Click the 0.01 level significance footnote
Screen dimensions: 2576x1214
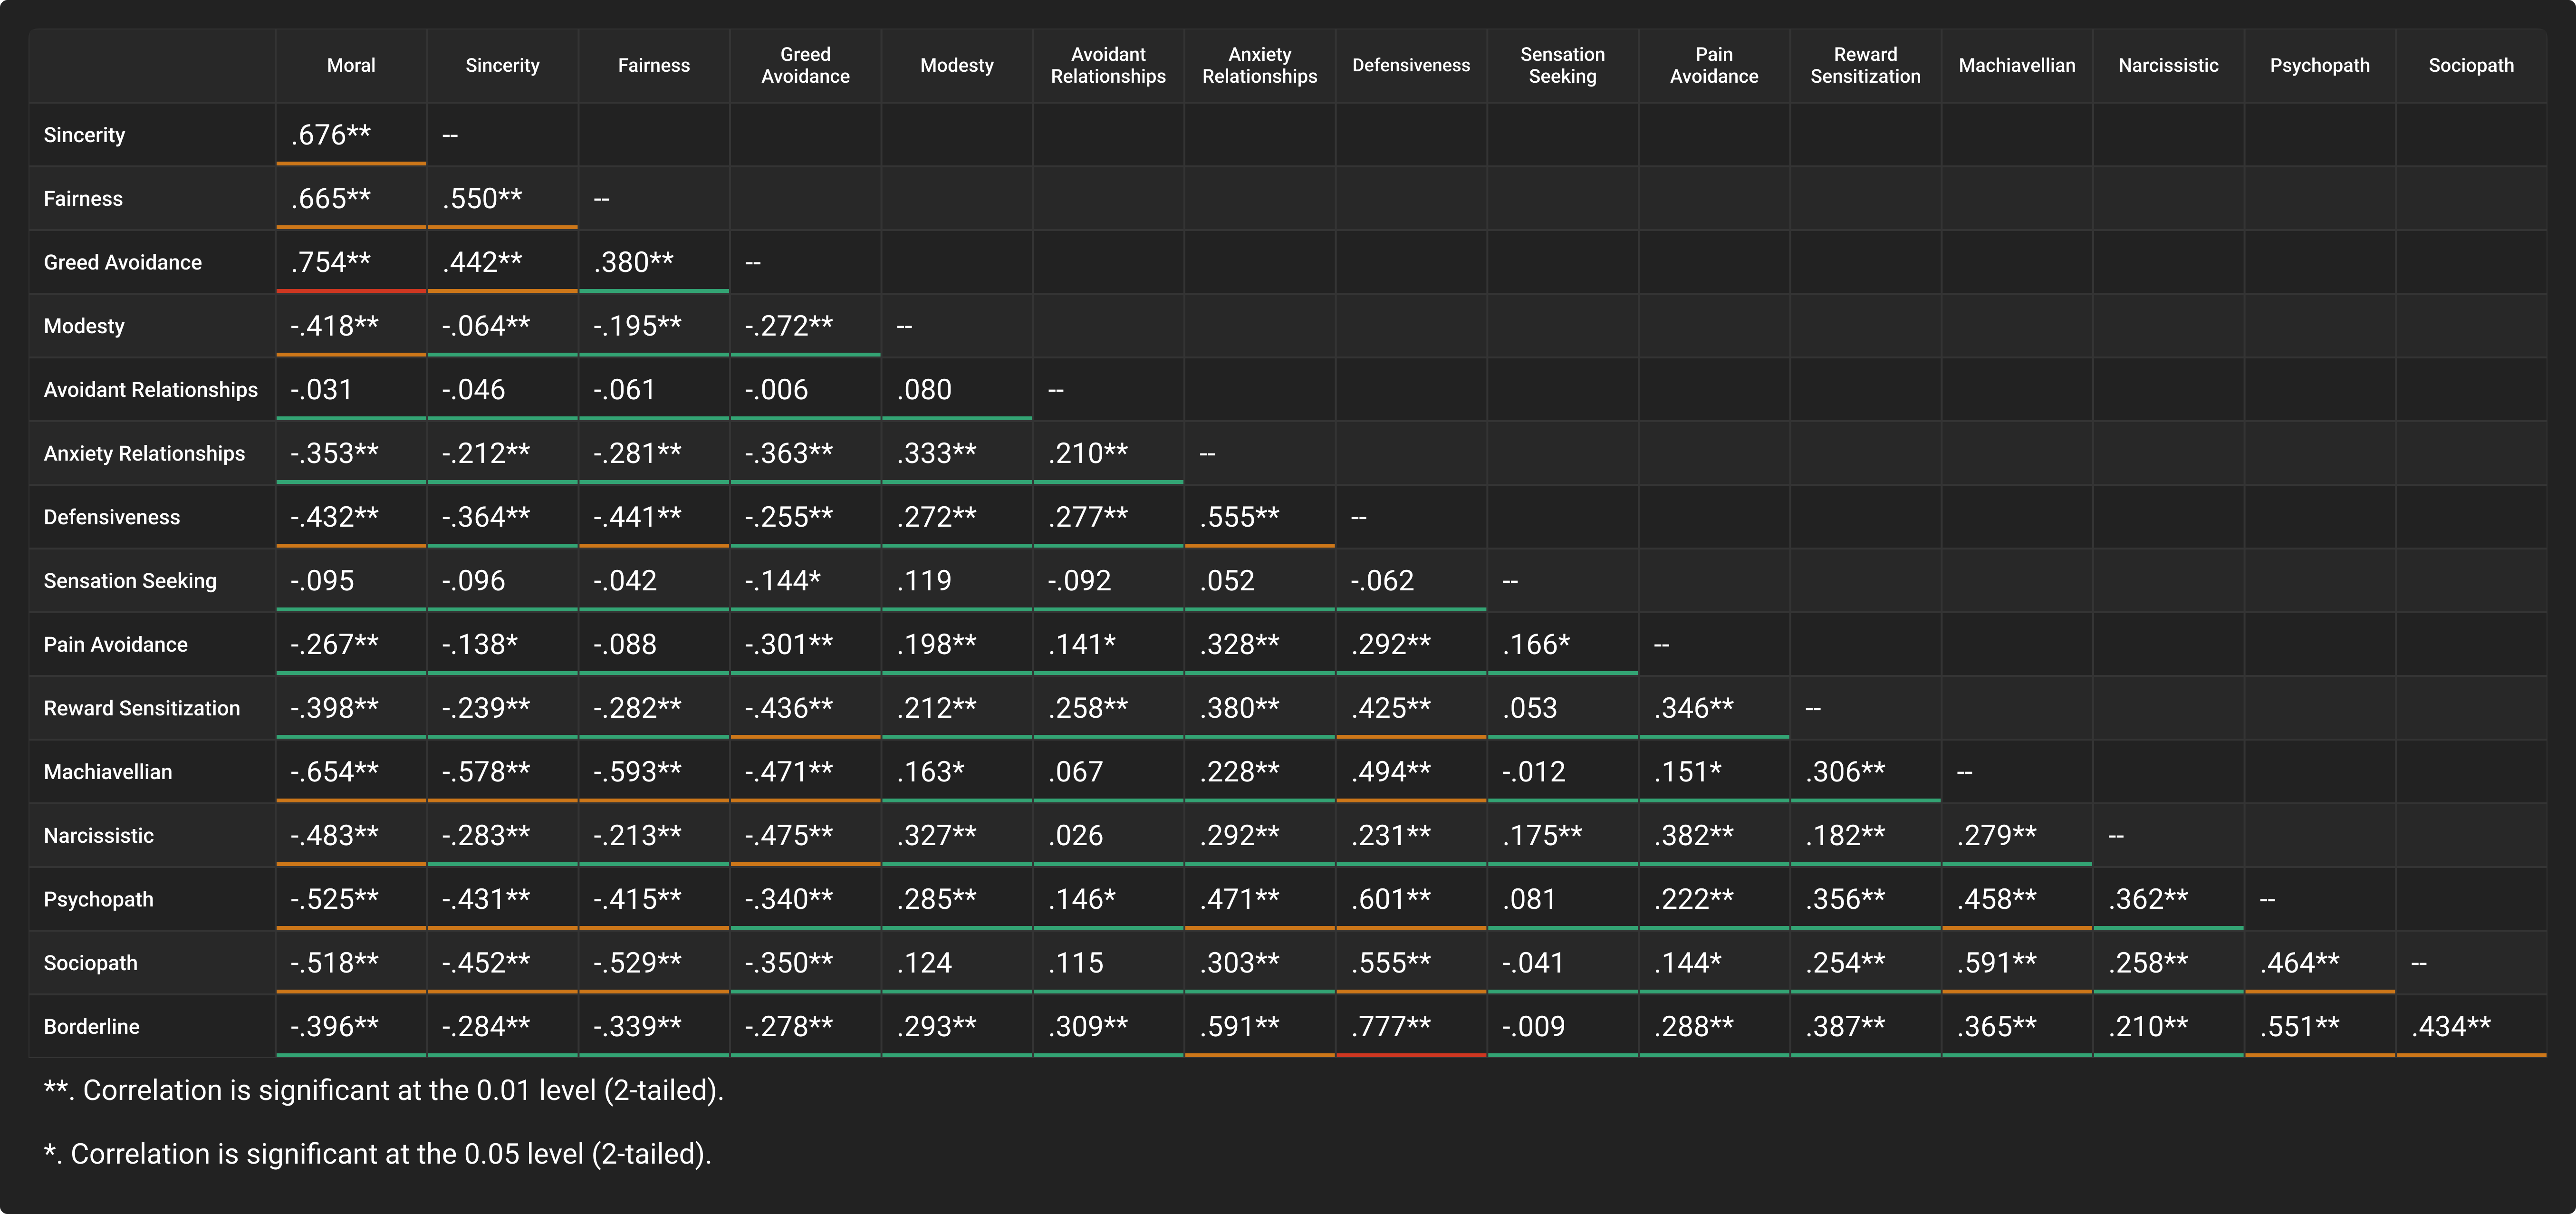click(384, 1090)
